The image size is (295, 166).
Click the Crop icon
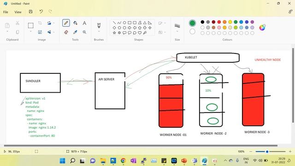pyautogui.click(x=40, y=23)
